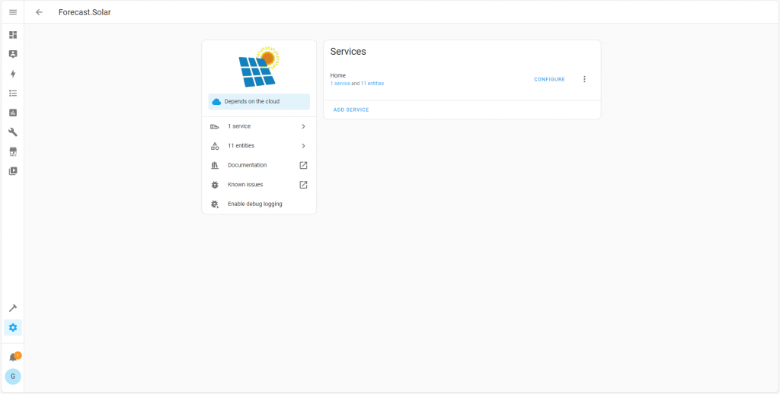Click the Home service entry name

pyautogui.click(x=337, y=75)
